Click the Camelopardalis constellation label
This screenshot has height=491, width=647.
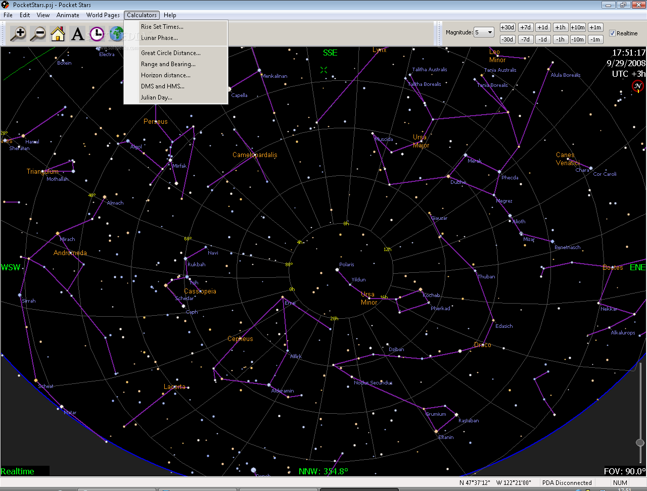coord(255,155)
